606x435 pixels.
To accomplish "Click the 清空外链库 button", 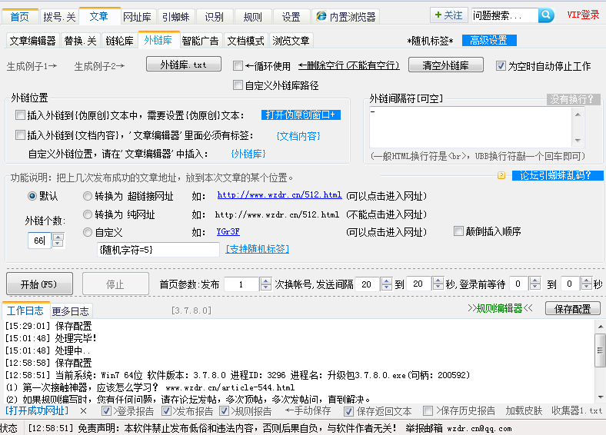I will point(445,65).
